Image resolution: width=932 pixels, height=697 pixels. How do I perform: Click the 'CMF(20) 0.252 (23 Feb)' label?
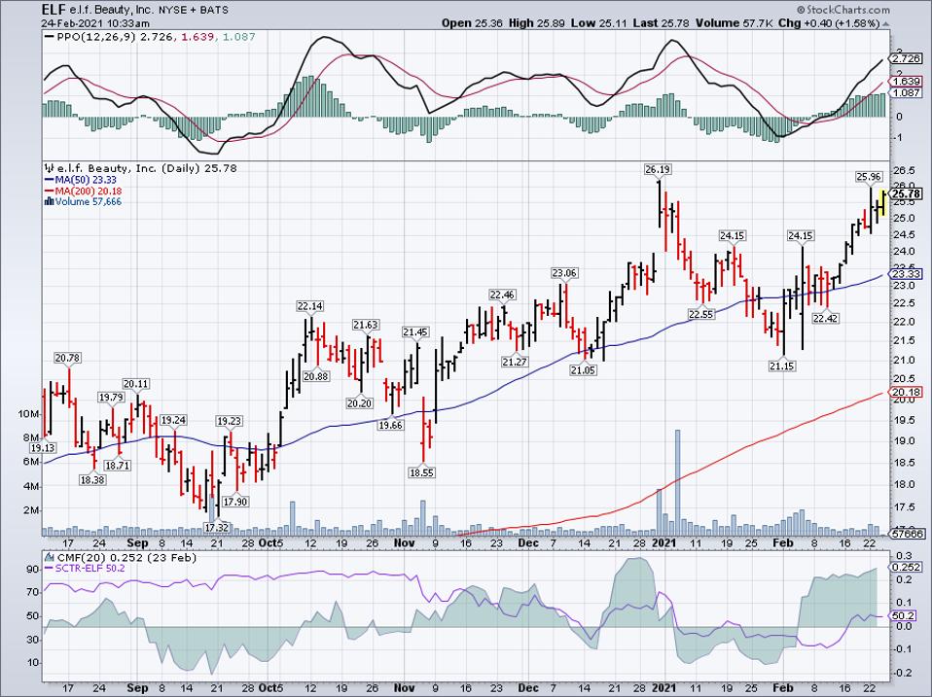[126, 558]
